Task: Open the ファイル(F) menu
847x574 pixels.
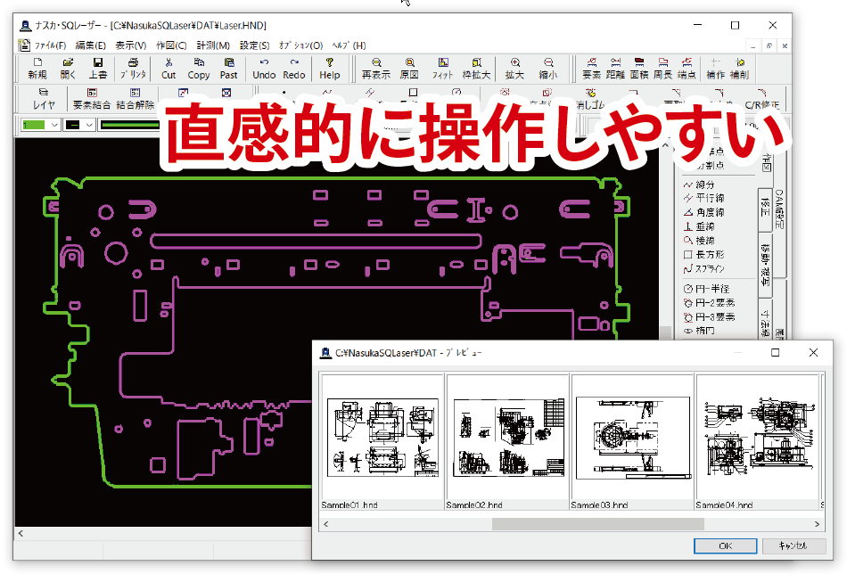Action: coord(50,45)
